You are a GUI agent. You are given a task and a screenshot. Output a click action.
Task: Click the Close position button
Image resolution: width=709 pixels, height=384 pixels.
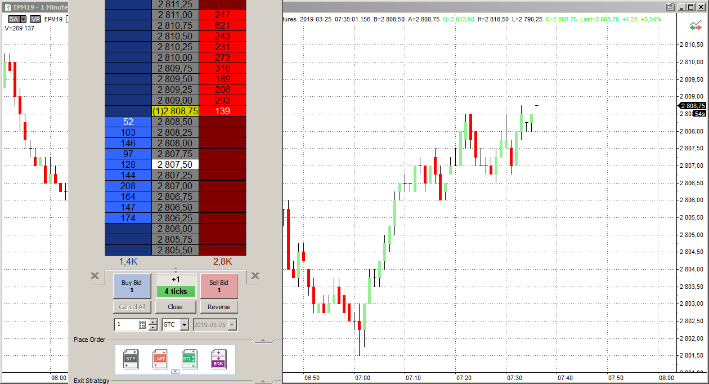175,307
